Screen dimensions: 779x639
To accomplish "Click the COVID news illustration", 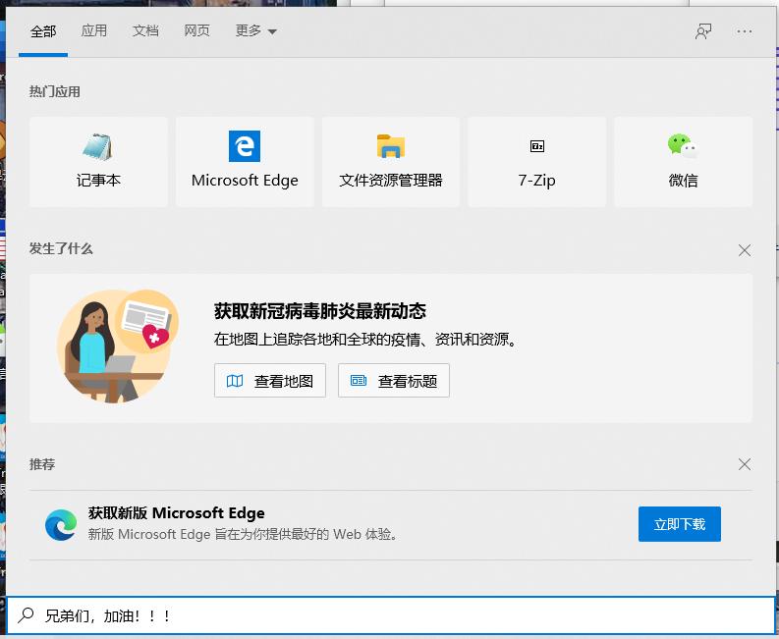I will (118, 346).
